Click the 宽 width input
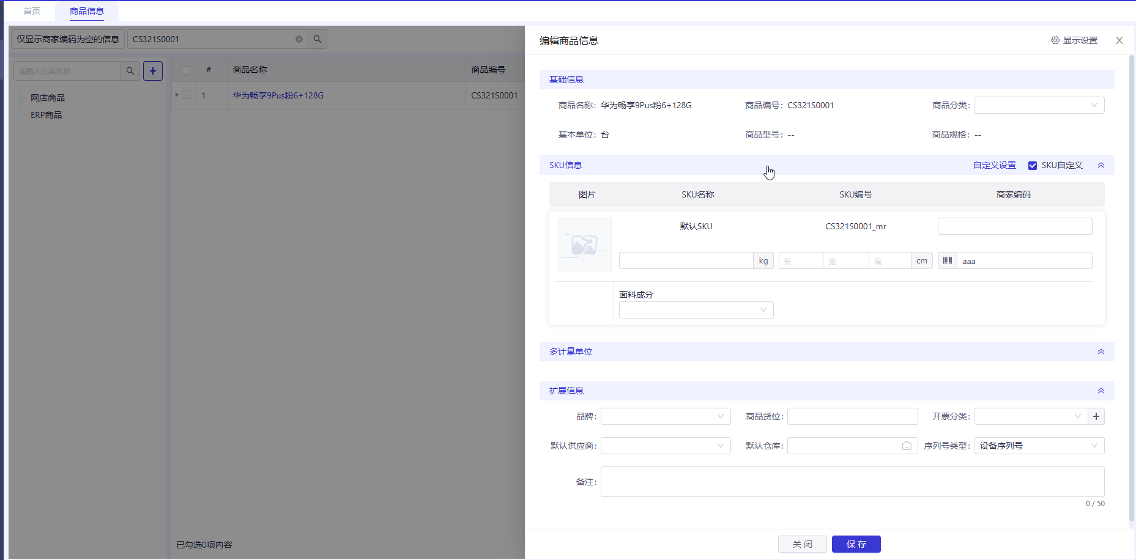 pos(846,260)
